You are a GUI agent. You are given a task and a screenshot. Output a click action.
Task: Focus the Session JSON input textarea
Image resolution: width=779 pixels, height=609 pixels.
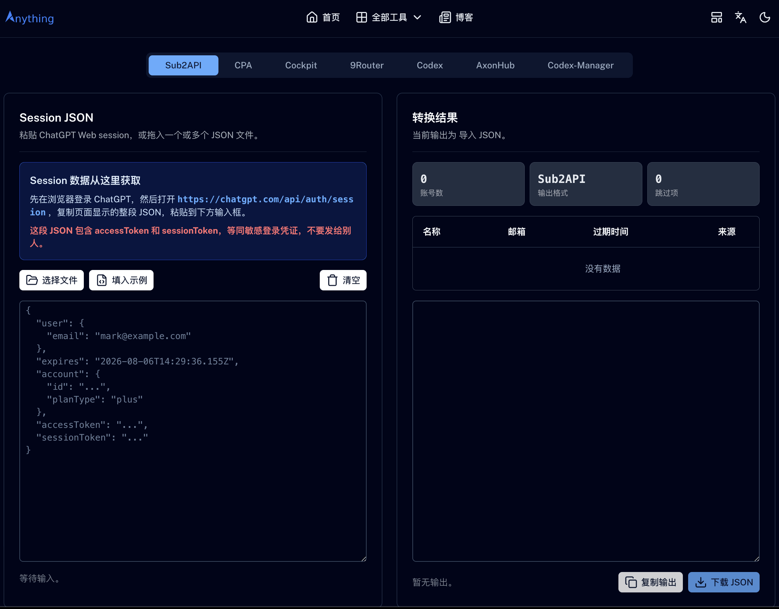pyautogui.click(x=193, y=431)
